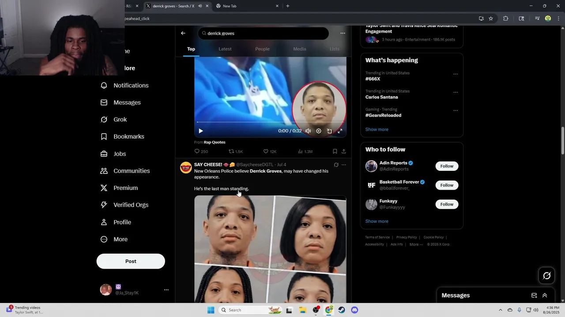Select the Top search tab
This screenshot has height=317, width=565.
tap(191, 49)
